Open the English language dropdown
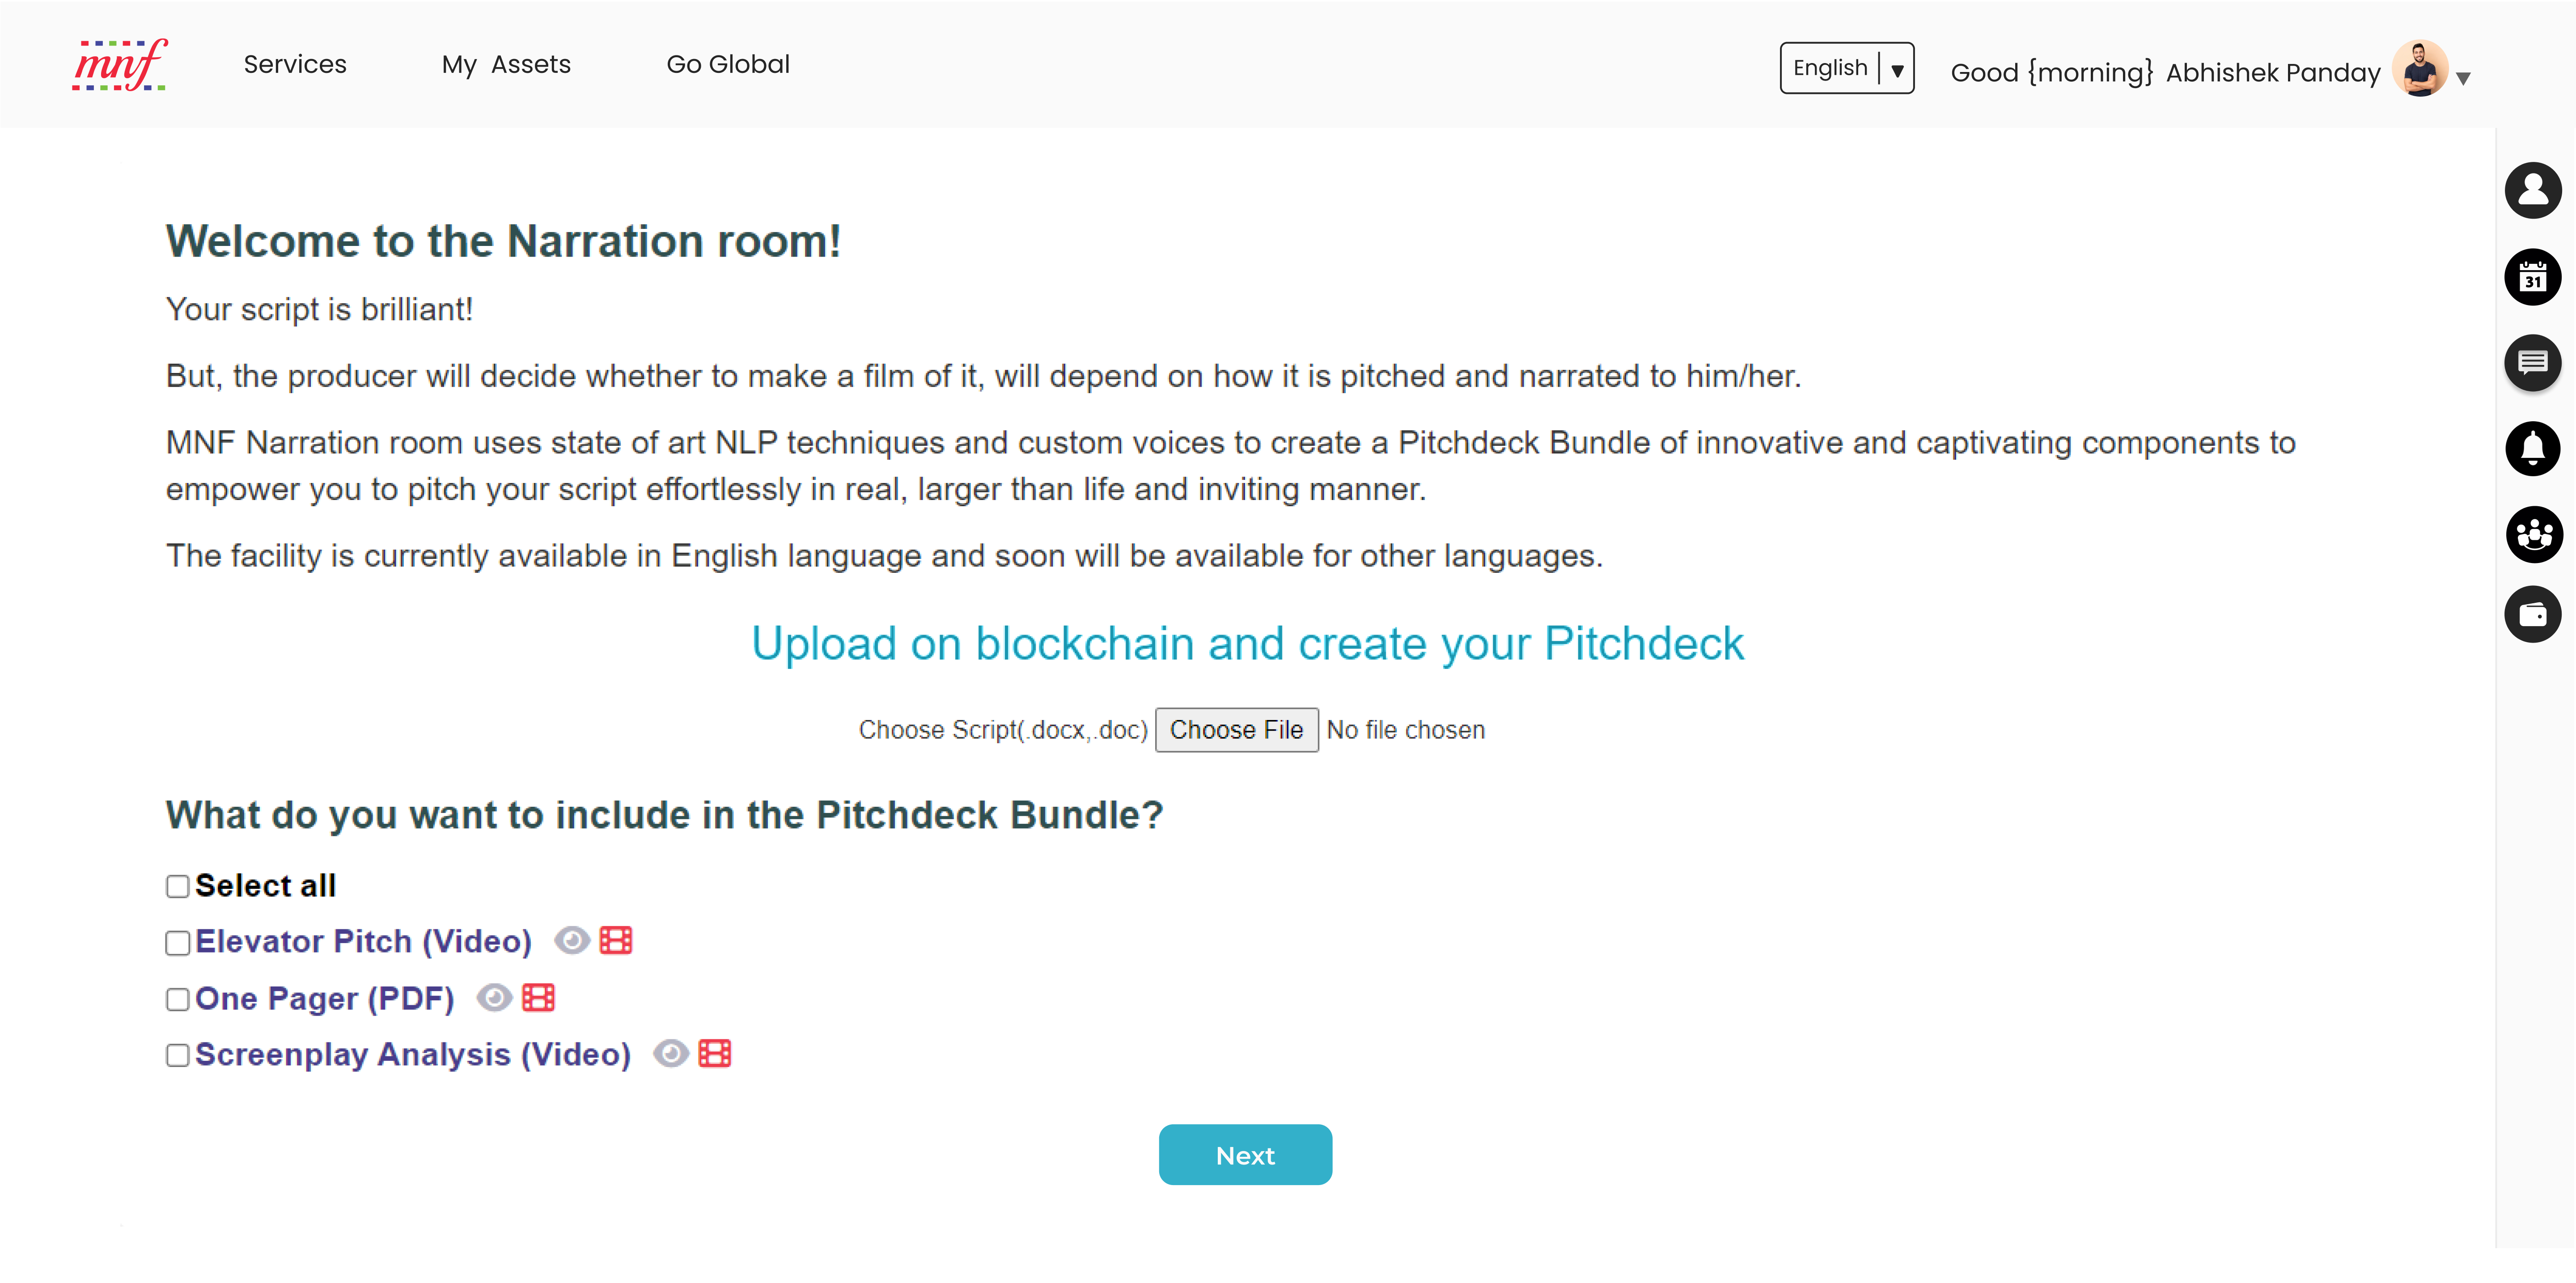The image size is (2576, 1283). coord(1846,68)
